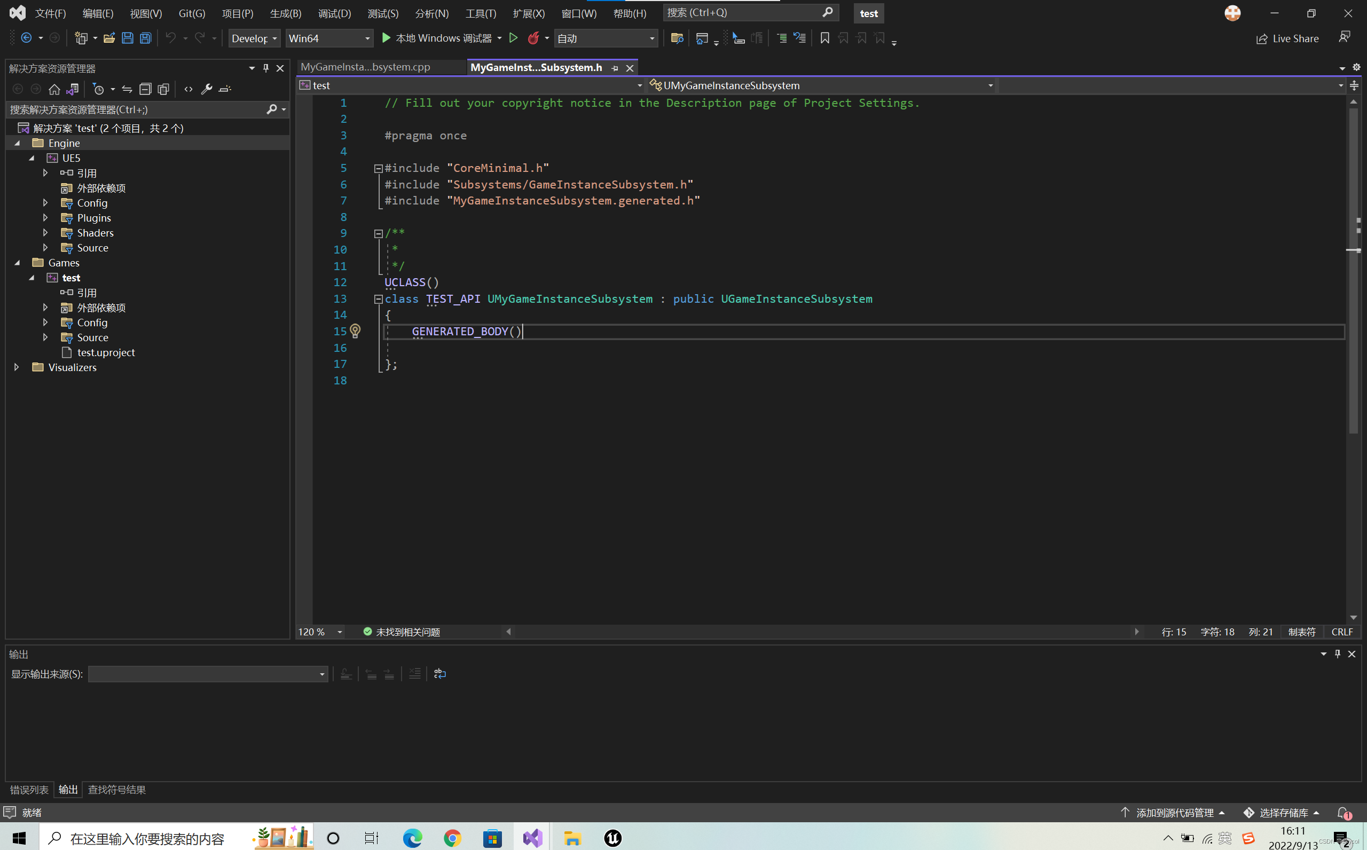The height and width of the screenshot is (850, 1367).
Task: Click the Open File folder icon
Action: 109,38
